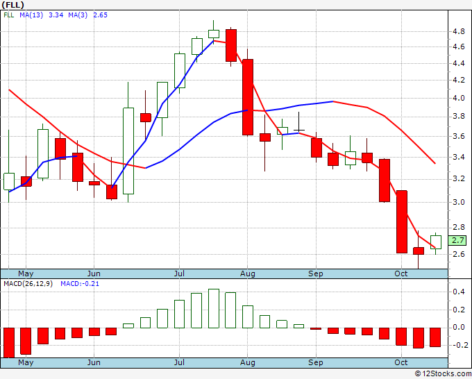The image size is (472, 379).
Task: Click the Jun label on MACD chart axis
Action: [x=94, y=362]
